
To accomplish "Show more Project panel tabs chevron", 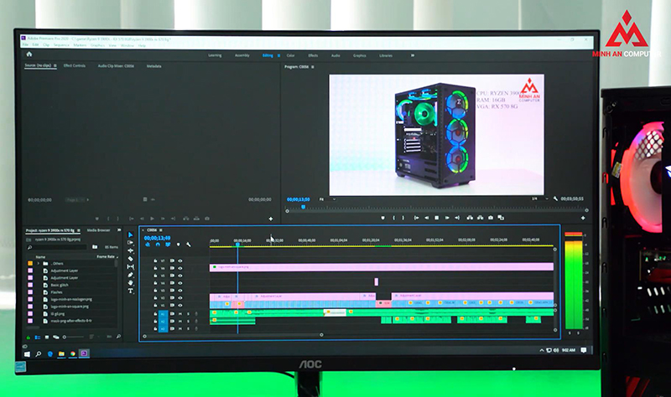I will [x=119, y=230].
